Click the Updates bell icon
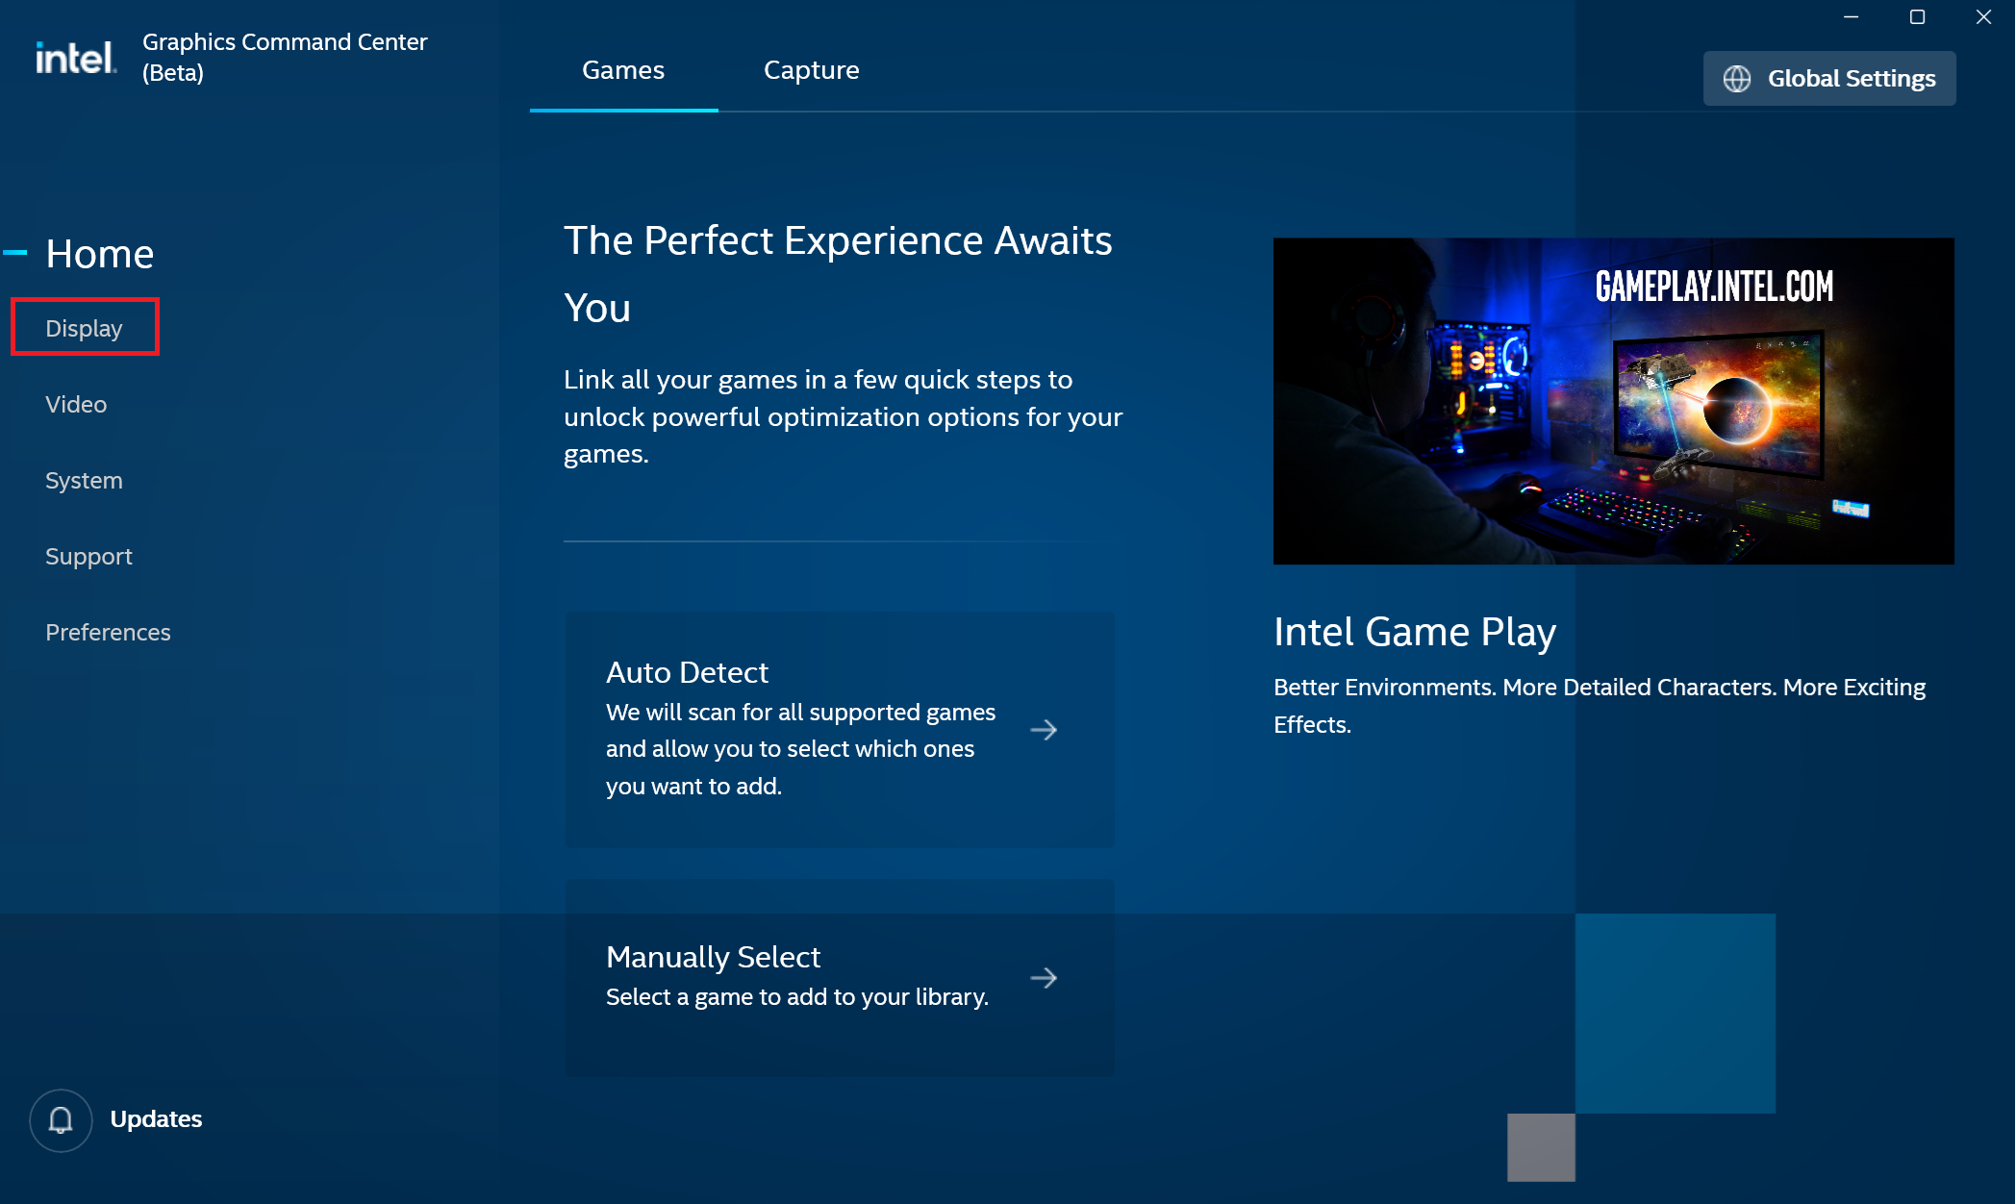Image resolution: width=2015 pixels, height=1204 pixels. tap(61, 1119)
